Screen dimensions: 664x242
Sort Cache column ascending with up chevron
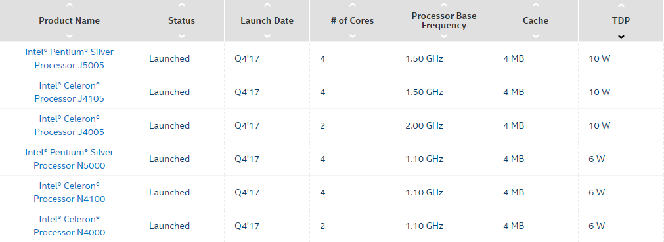point(536,5)
